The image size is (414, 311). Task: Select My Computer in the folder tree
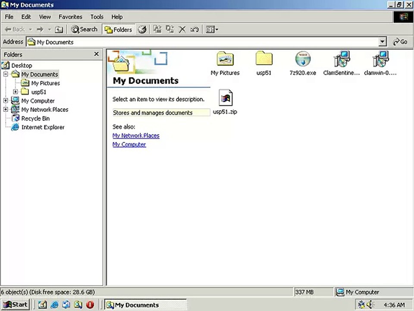[38, 101]
